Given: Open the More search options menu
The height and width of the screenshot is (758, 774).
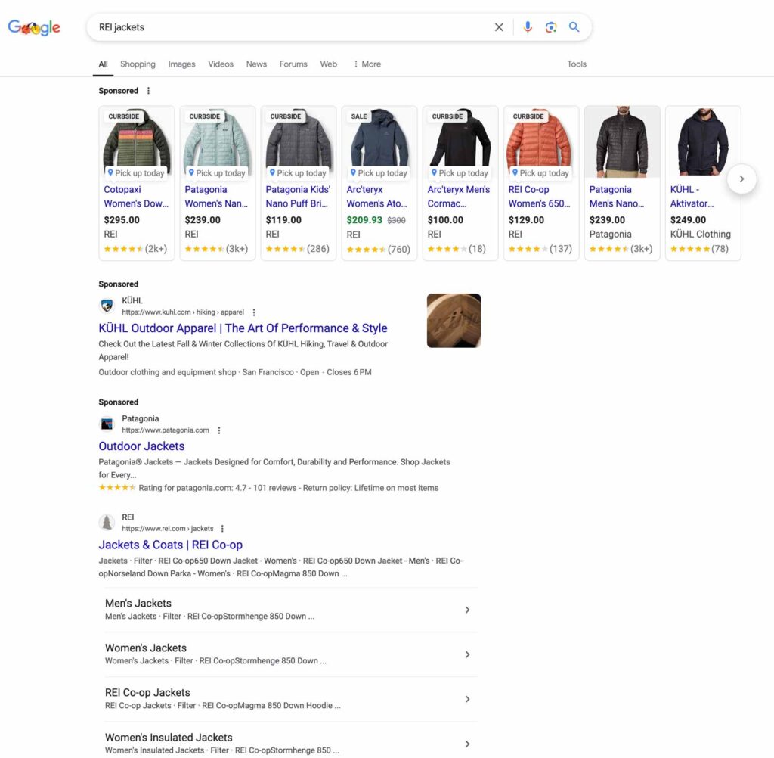Looking at the screenshot, I should (x=367, y=64).
